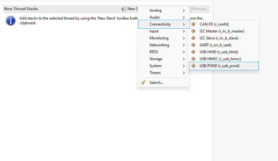Expand the arrow beside System

click(184, 66)
